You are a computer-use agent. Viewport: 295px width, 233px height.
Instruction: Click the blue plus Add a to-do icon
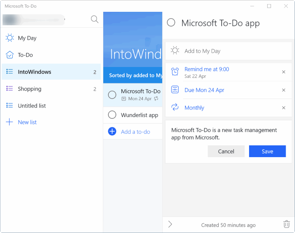click(x=112, y=131)
